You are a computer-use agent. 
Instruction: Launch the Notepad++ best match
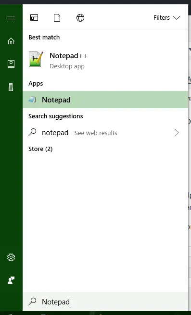click(x=105, y=61)
